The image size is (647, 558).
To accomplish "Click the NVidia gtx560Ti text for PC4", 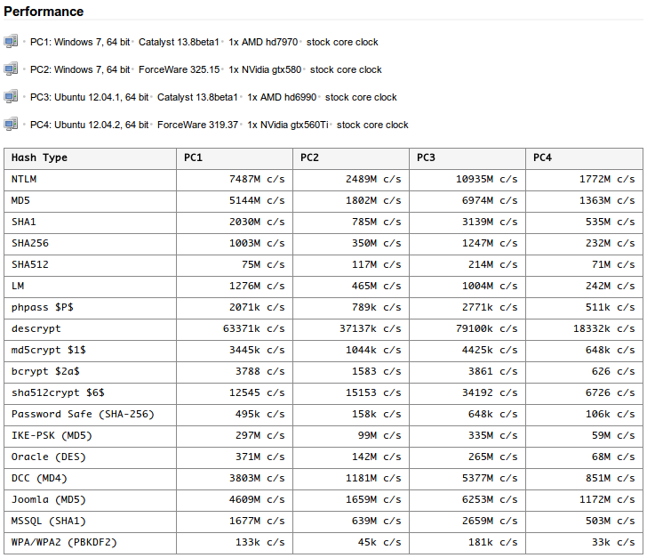I will pyautogui.click(x=288, y=125).
